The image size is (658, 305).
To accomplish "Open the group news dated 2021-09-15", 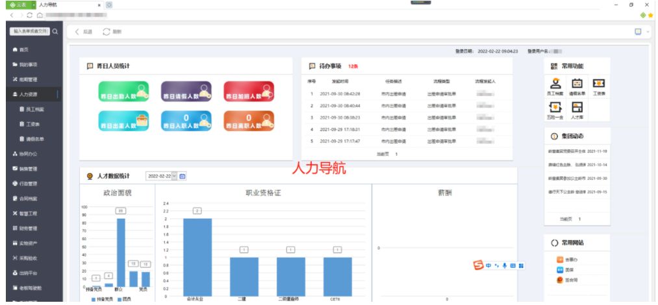I will pos(577,191).
